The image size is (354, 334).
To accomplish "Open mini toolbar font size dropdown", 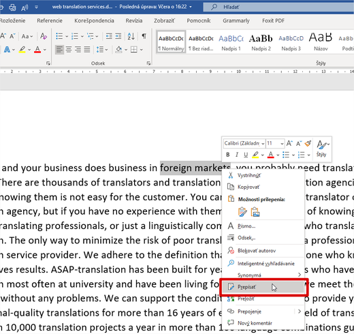I will click(x=282, y=144).
